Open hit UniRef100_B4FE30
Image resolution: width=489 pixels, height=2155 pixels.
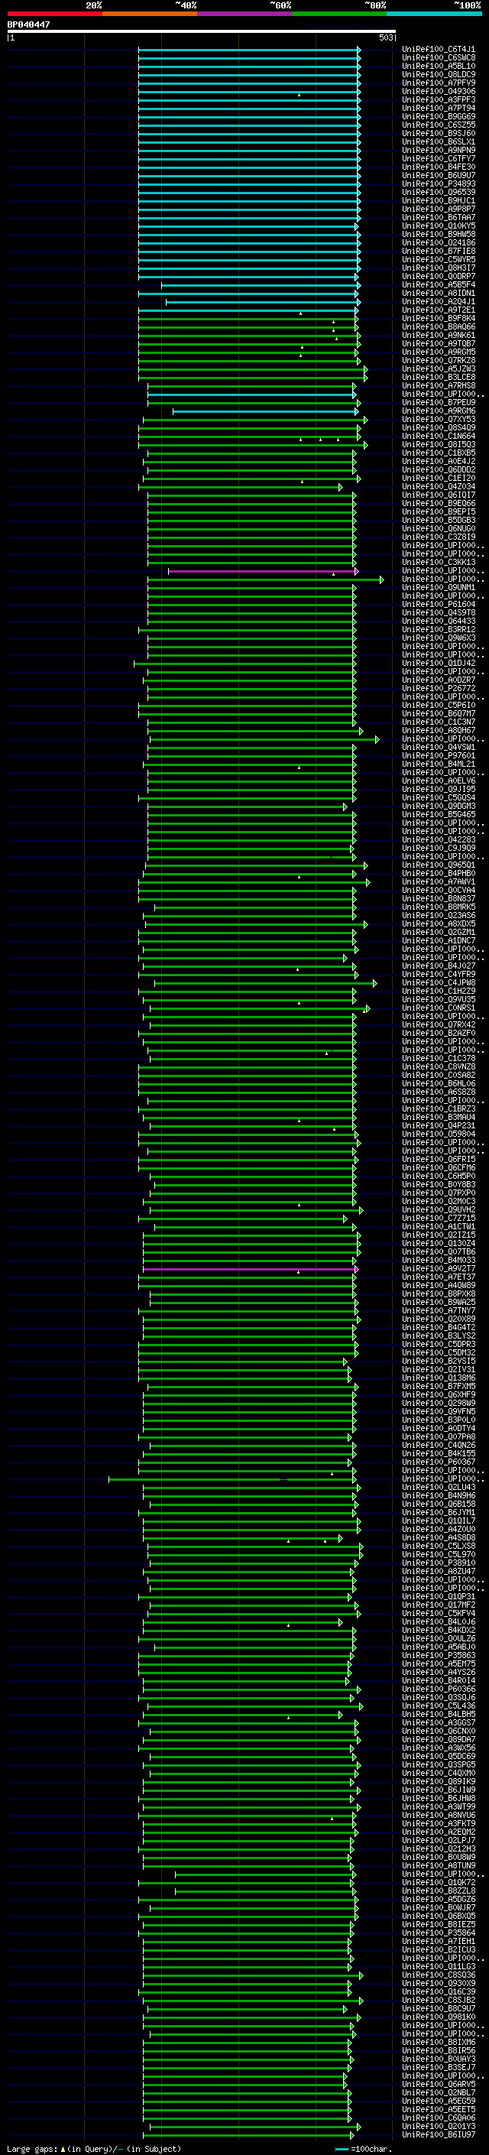[439, 167]
